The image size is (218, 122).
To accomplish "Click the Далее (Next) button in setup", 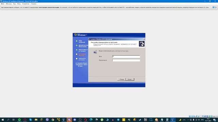I will tap(130, 79).
